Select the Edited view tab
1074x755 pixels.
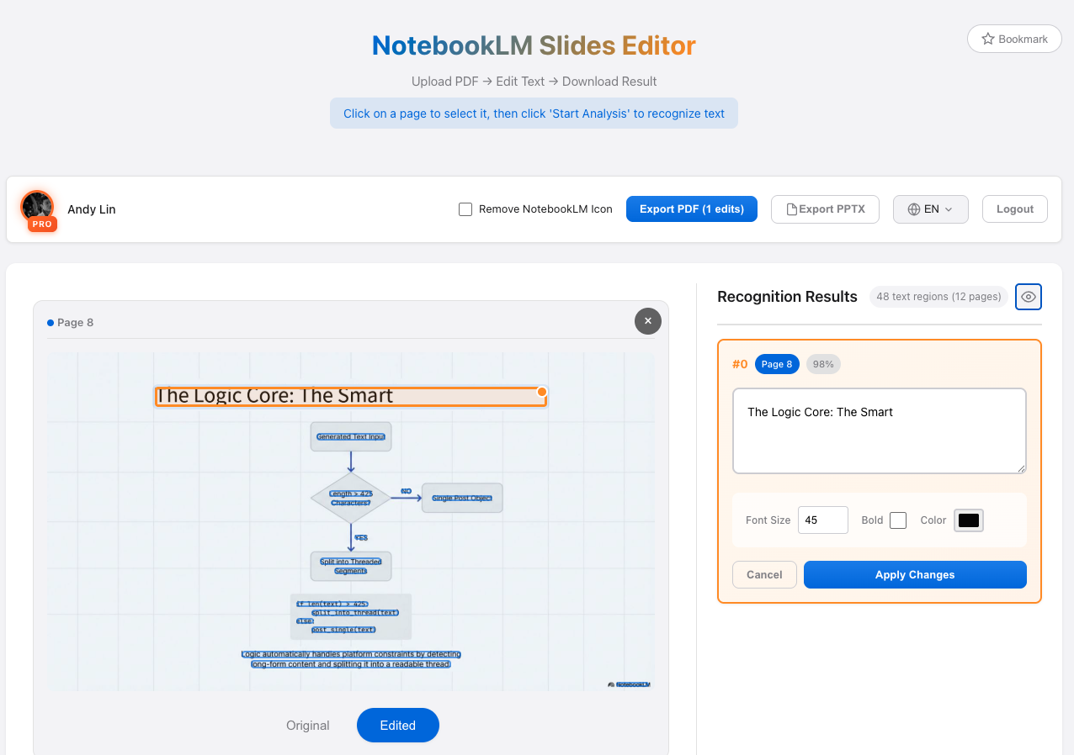point(397,725)
